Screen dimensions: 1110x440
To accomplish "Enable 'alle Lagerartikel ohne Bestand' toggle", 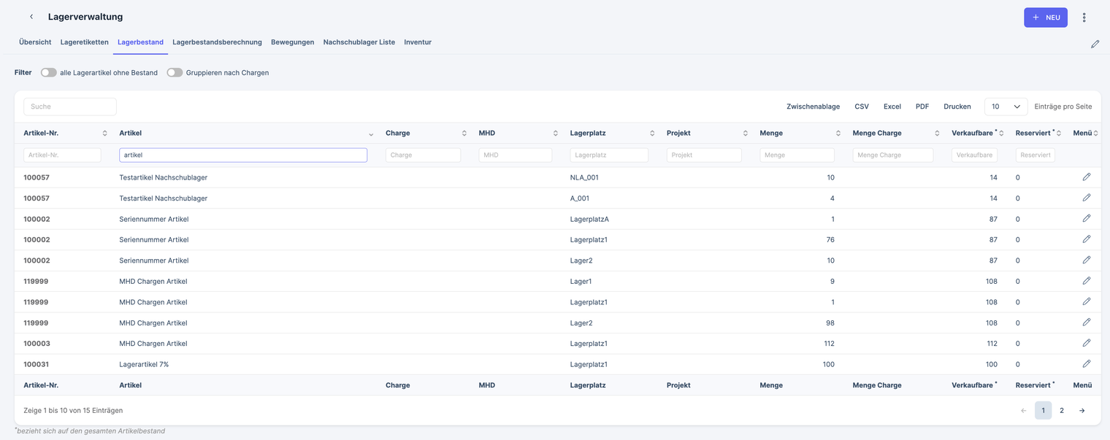I will pyautogui.click(x=49, y=73).
